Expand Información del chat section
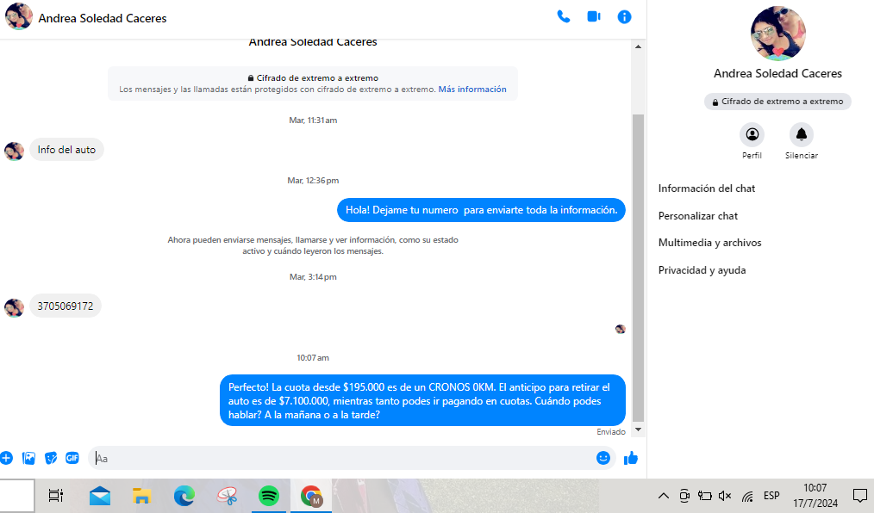The height and width of the screenshot is (513, 874). coord(707,189)
